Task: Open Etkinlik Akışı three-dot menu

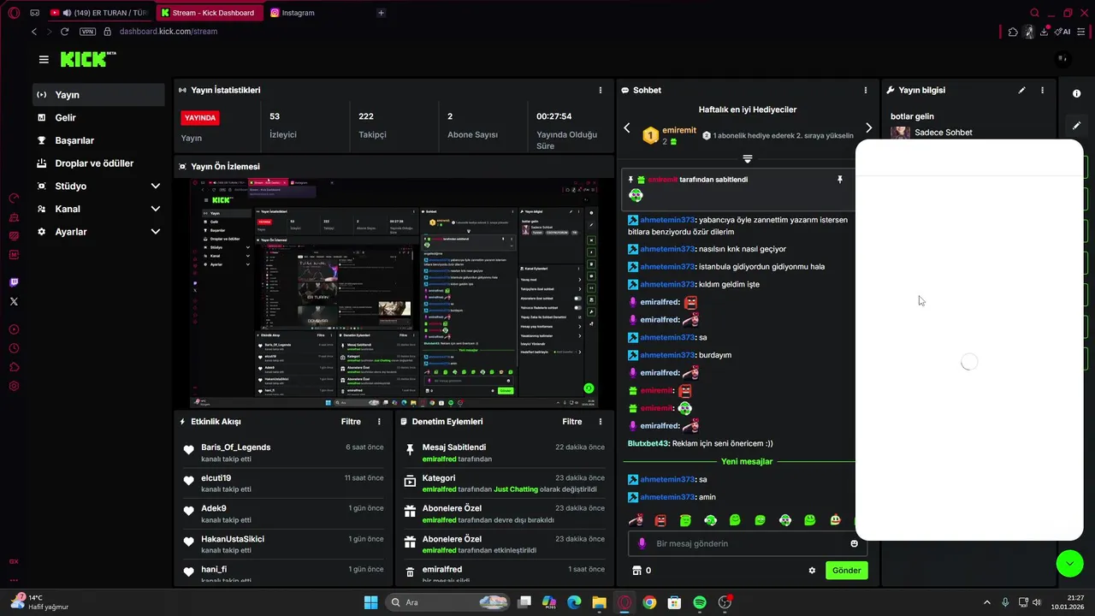Action: click(x=379, y=422)
